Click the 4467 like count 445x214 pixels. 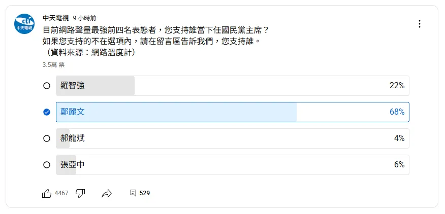click(61, 193)
